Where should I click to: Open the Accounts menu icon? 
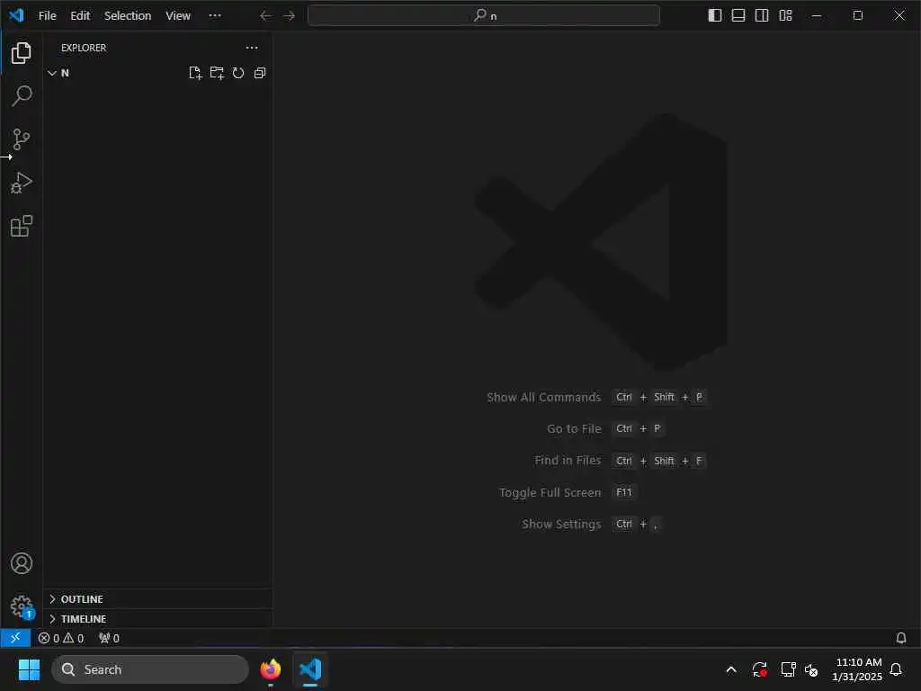[22, 563]
